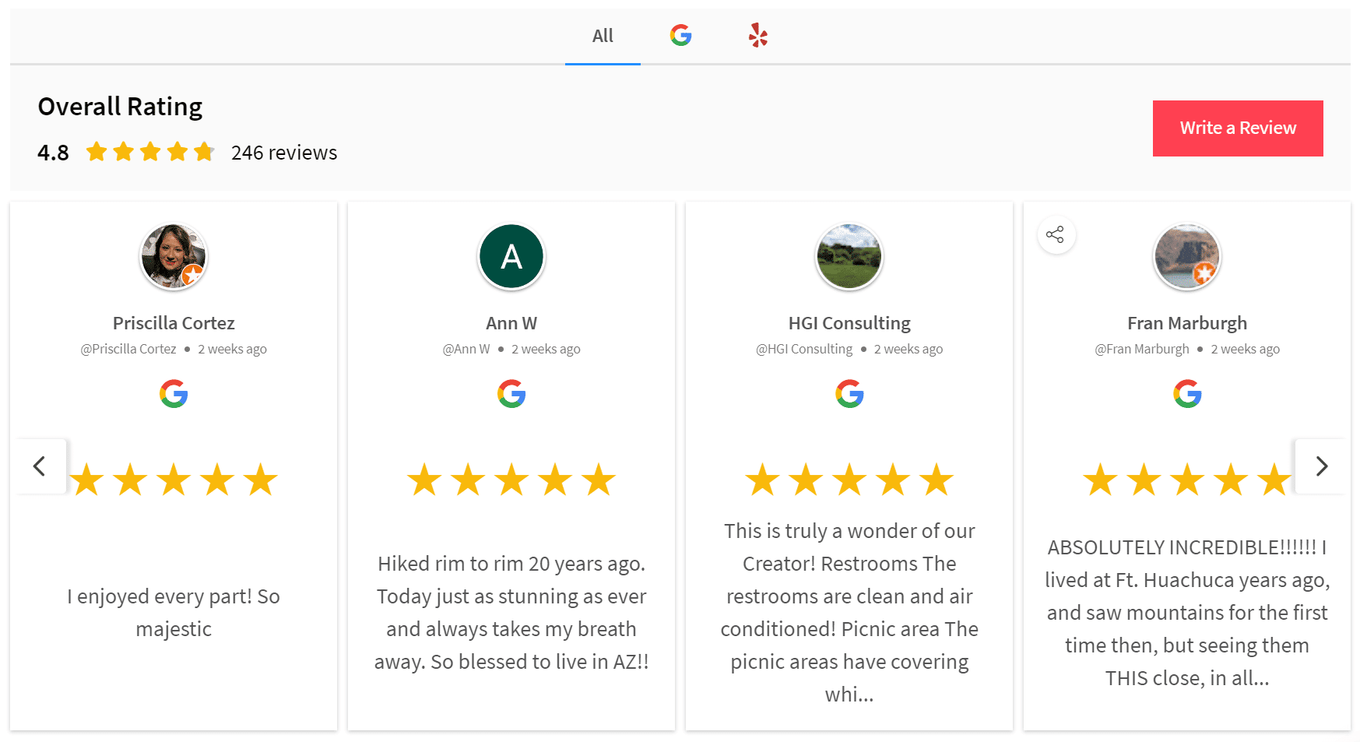Click the star icon badge on Priscilla's avatar
The image size is (1360, 742).
(x=194, y=274)
